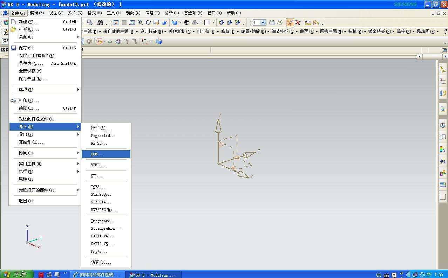This screenshot has width=448, height=278.
Task: Click the measure angle icon
Action: [x=316, y=22]
